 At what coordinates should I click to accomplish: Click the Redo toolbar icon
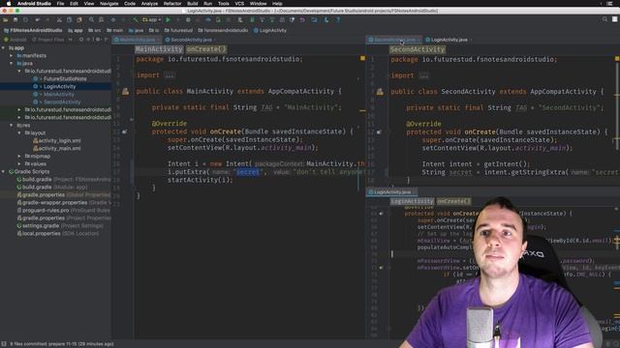pos(47,19)
